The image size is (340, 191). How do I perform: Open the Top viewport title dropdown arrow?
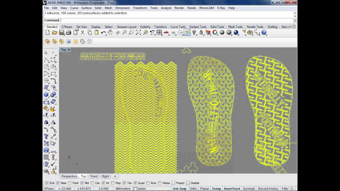[x=69, y=50]
